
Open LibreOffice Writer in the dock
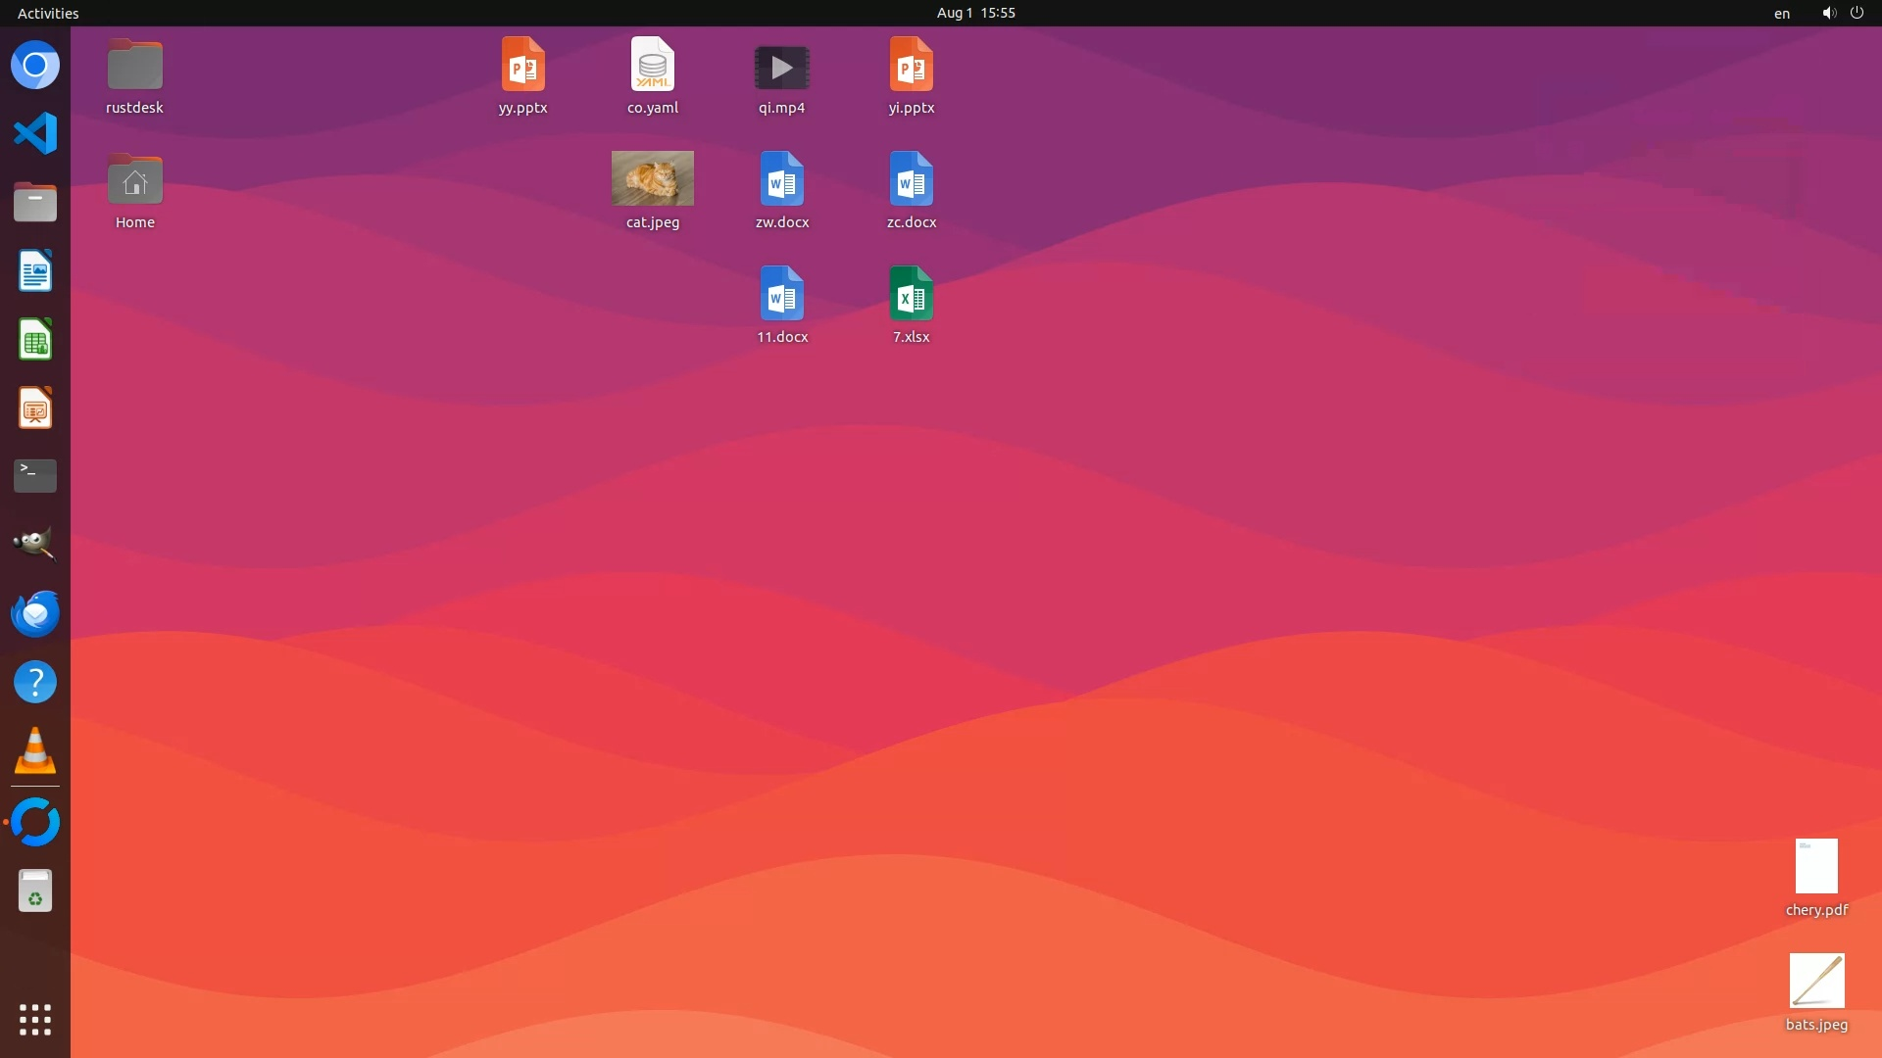35,271
